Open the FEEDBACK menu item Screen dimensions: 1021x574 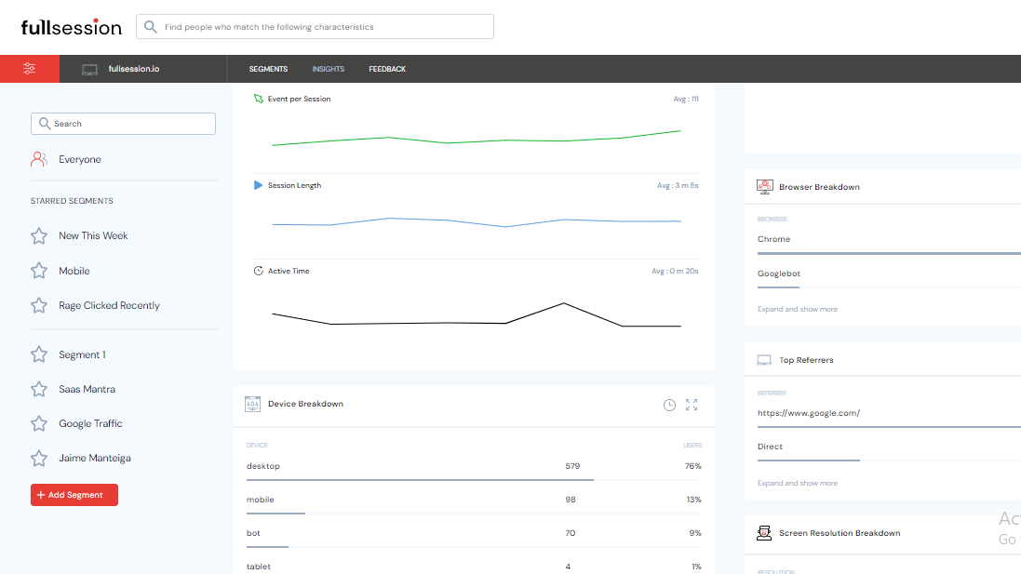(386, 68)
